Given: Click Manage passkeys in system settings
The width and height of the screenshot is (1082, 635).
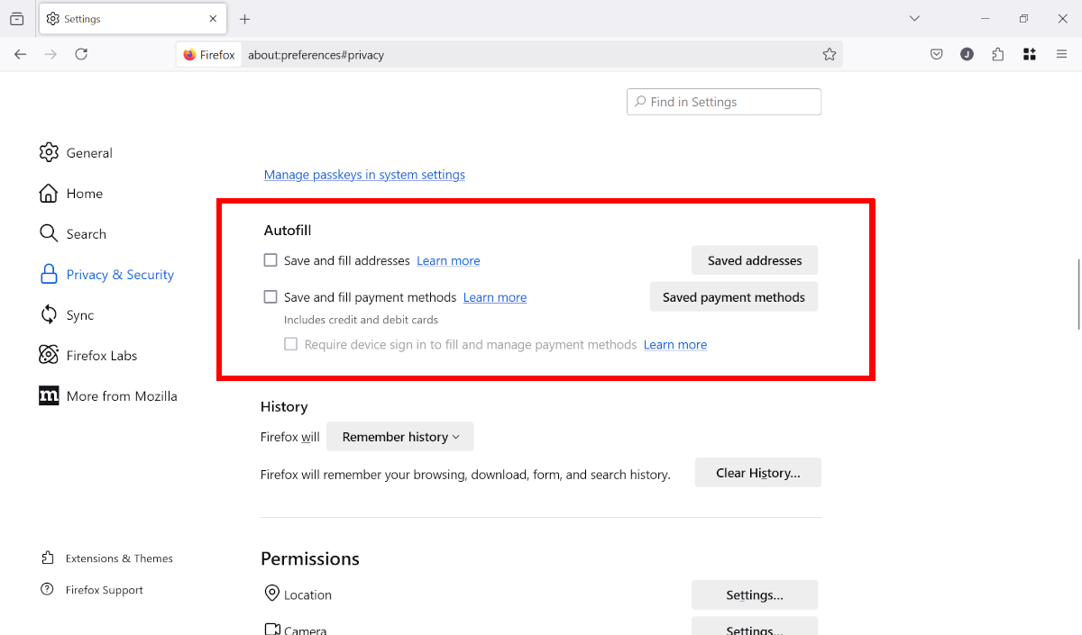Looking at the screenshot, I should [364, 174].
